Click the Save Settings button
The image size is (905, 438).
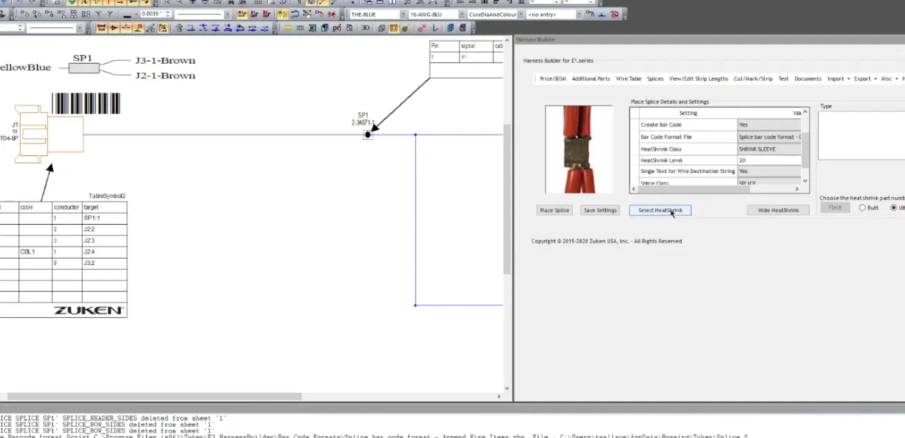(600, 210)
